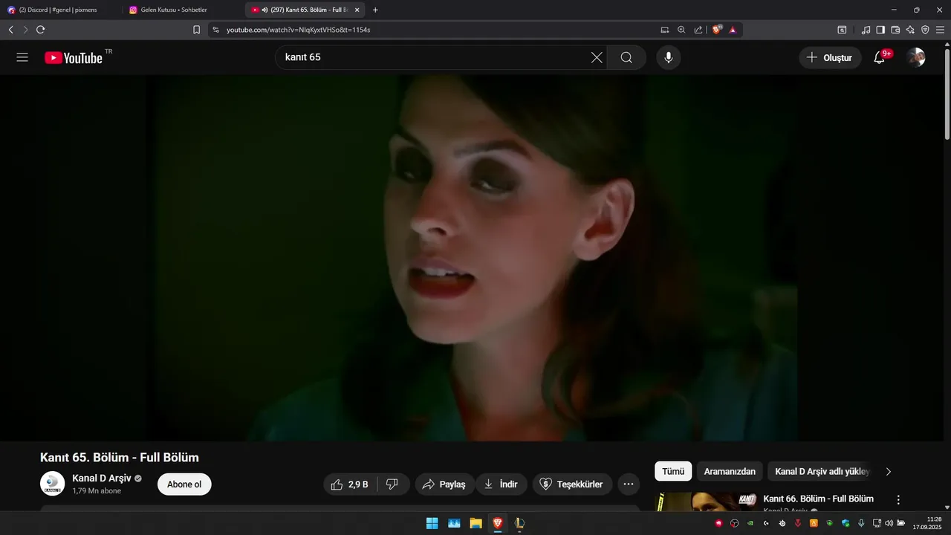Open Kanıt 66. Bölüm - Full Bölüm video
Screen dimensions: 951x535
(818, 499)
